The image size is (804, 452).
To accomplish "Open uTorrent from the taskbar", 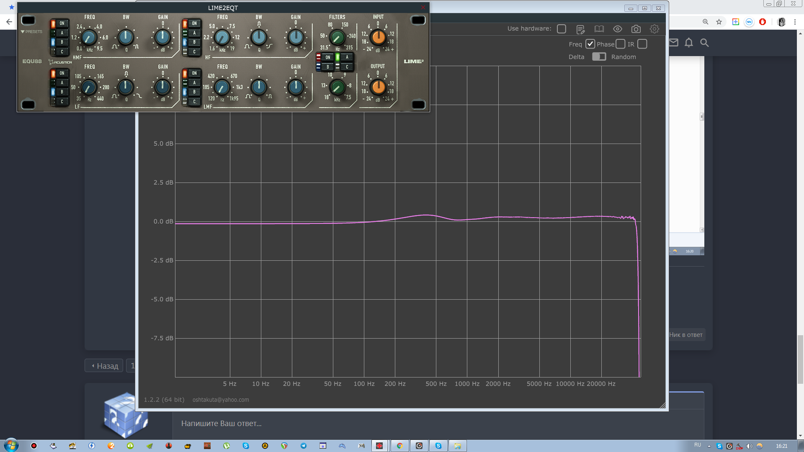I will tap(227, 446).
